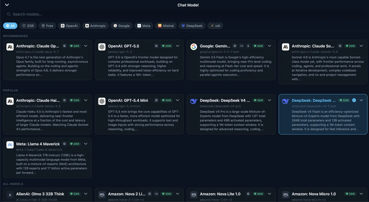Click the Google logo on the Gemini card
This screenshot has height=202, width=369.
[x=194, y=47]
